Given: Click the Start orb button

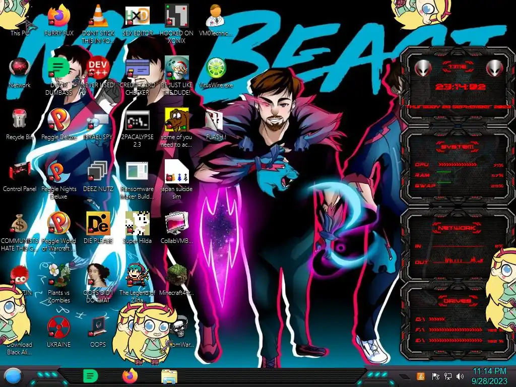Looking at the screenshot, I should click(13, 376).
